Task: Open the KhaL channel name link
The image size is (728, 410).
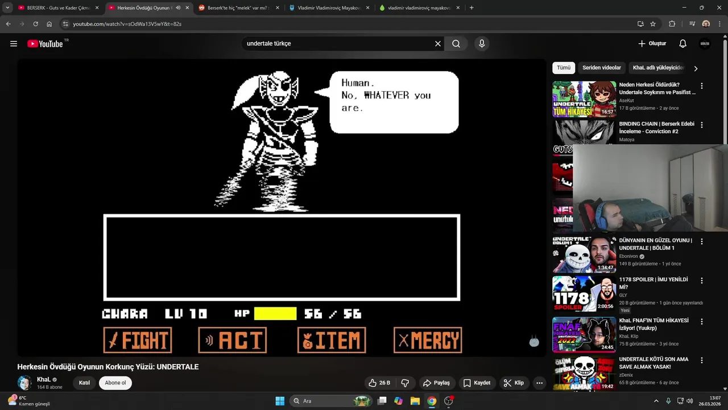Action: point(44,379)
